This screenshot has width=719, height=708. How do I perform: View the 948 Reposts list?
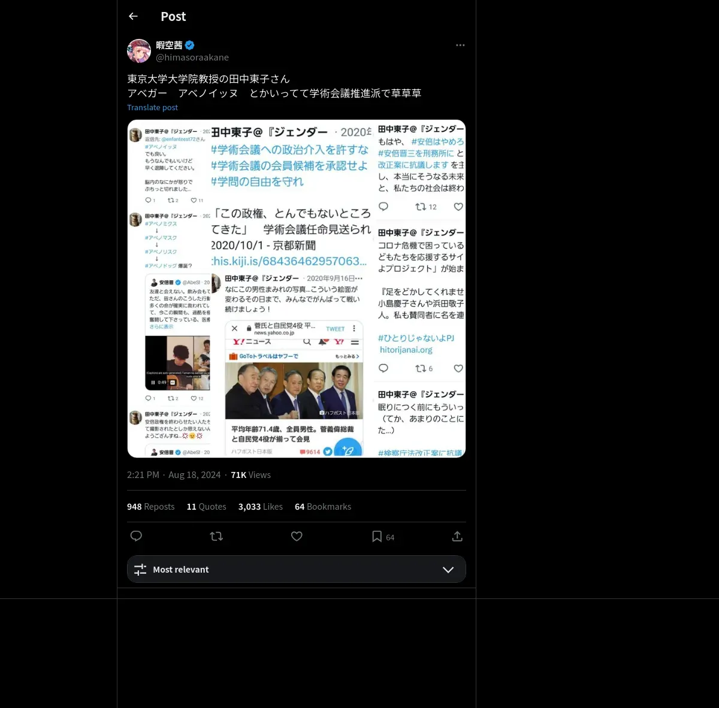coord(151,507)
